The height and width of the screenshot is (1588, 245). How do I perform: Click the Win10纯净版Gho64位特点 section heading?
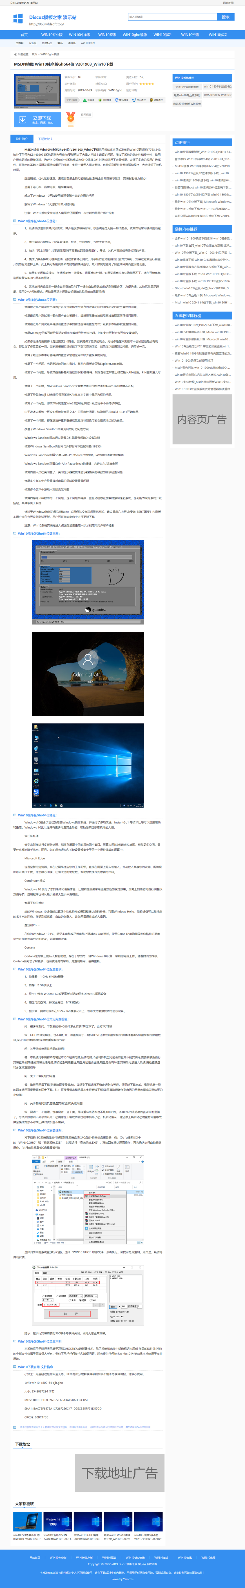coord(37,815)
